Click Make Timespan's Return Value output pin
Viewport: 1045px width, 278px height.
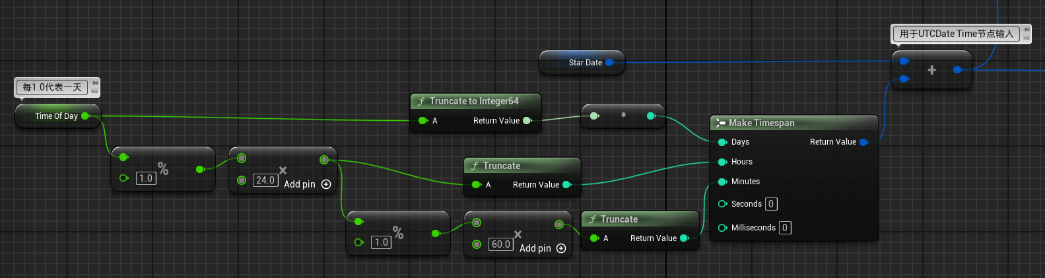point(863,142)
